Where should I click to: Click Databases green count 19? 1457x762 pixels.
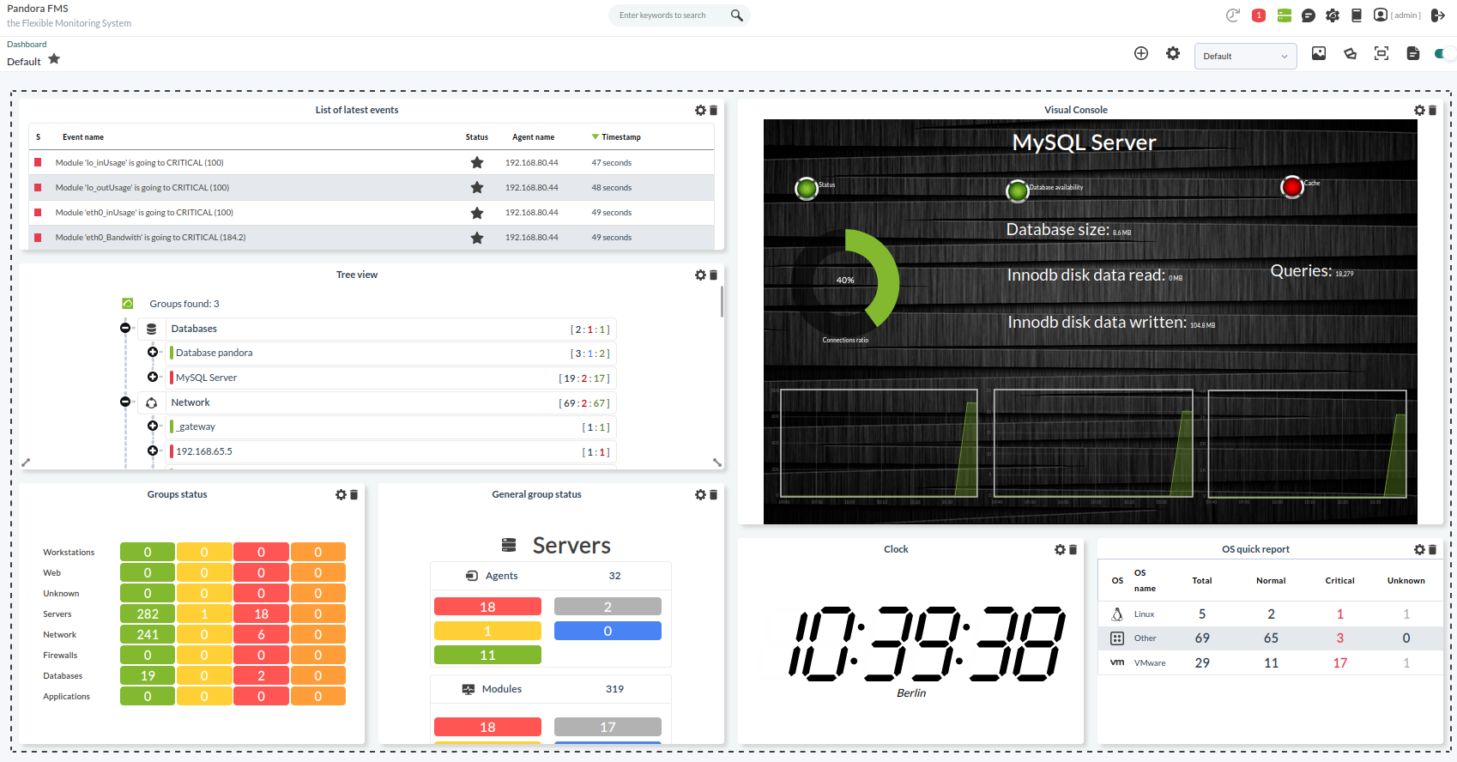148,675
